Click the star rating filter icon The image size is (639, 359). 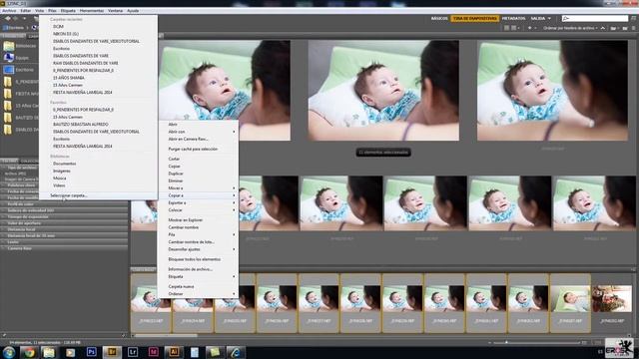[x=530, y=28]
